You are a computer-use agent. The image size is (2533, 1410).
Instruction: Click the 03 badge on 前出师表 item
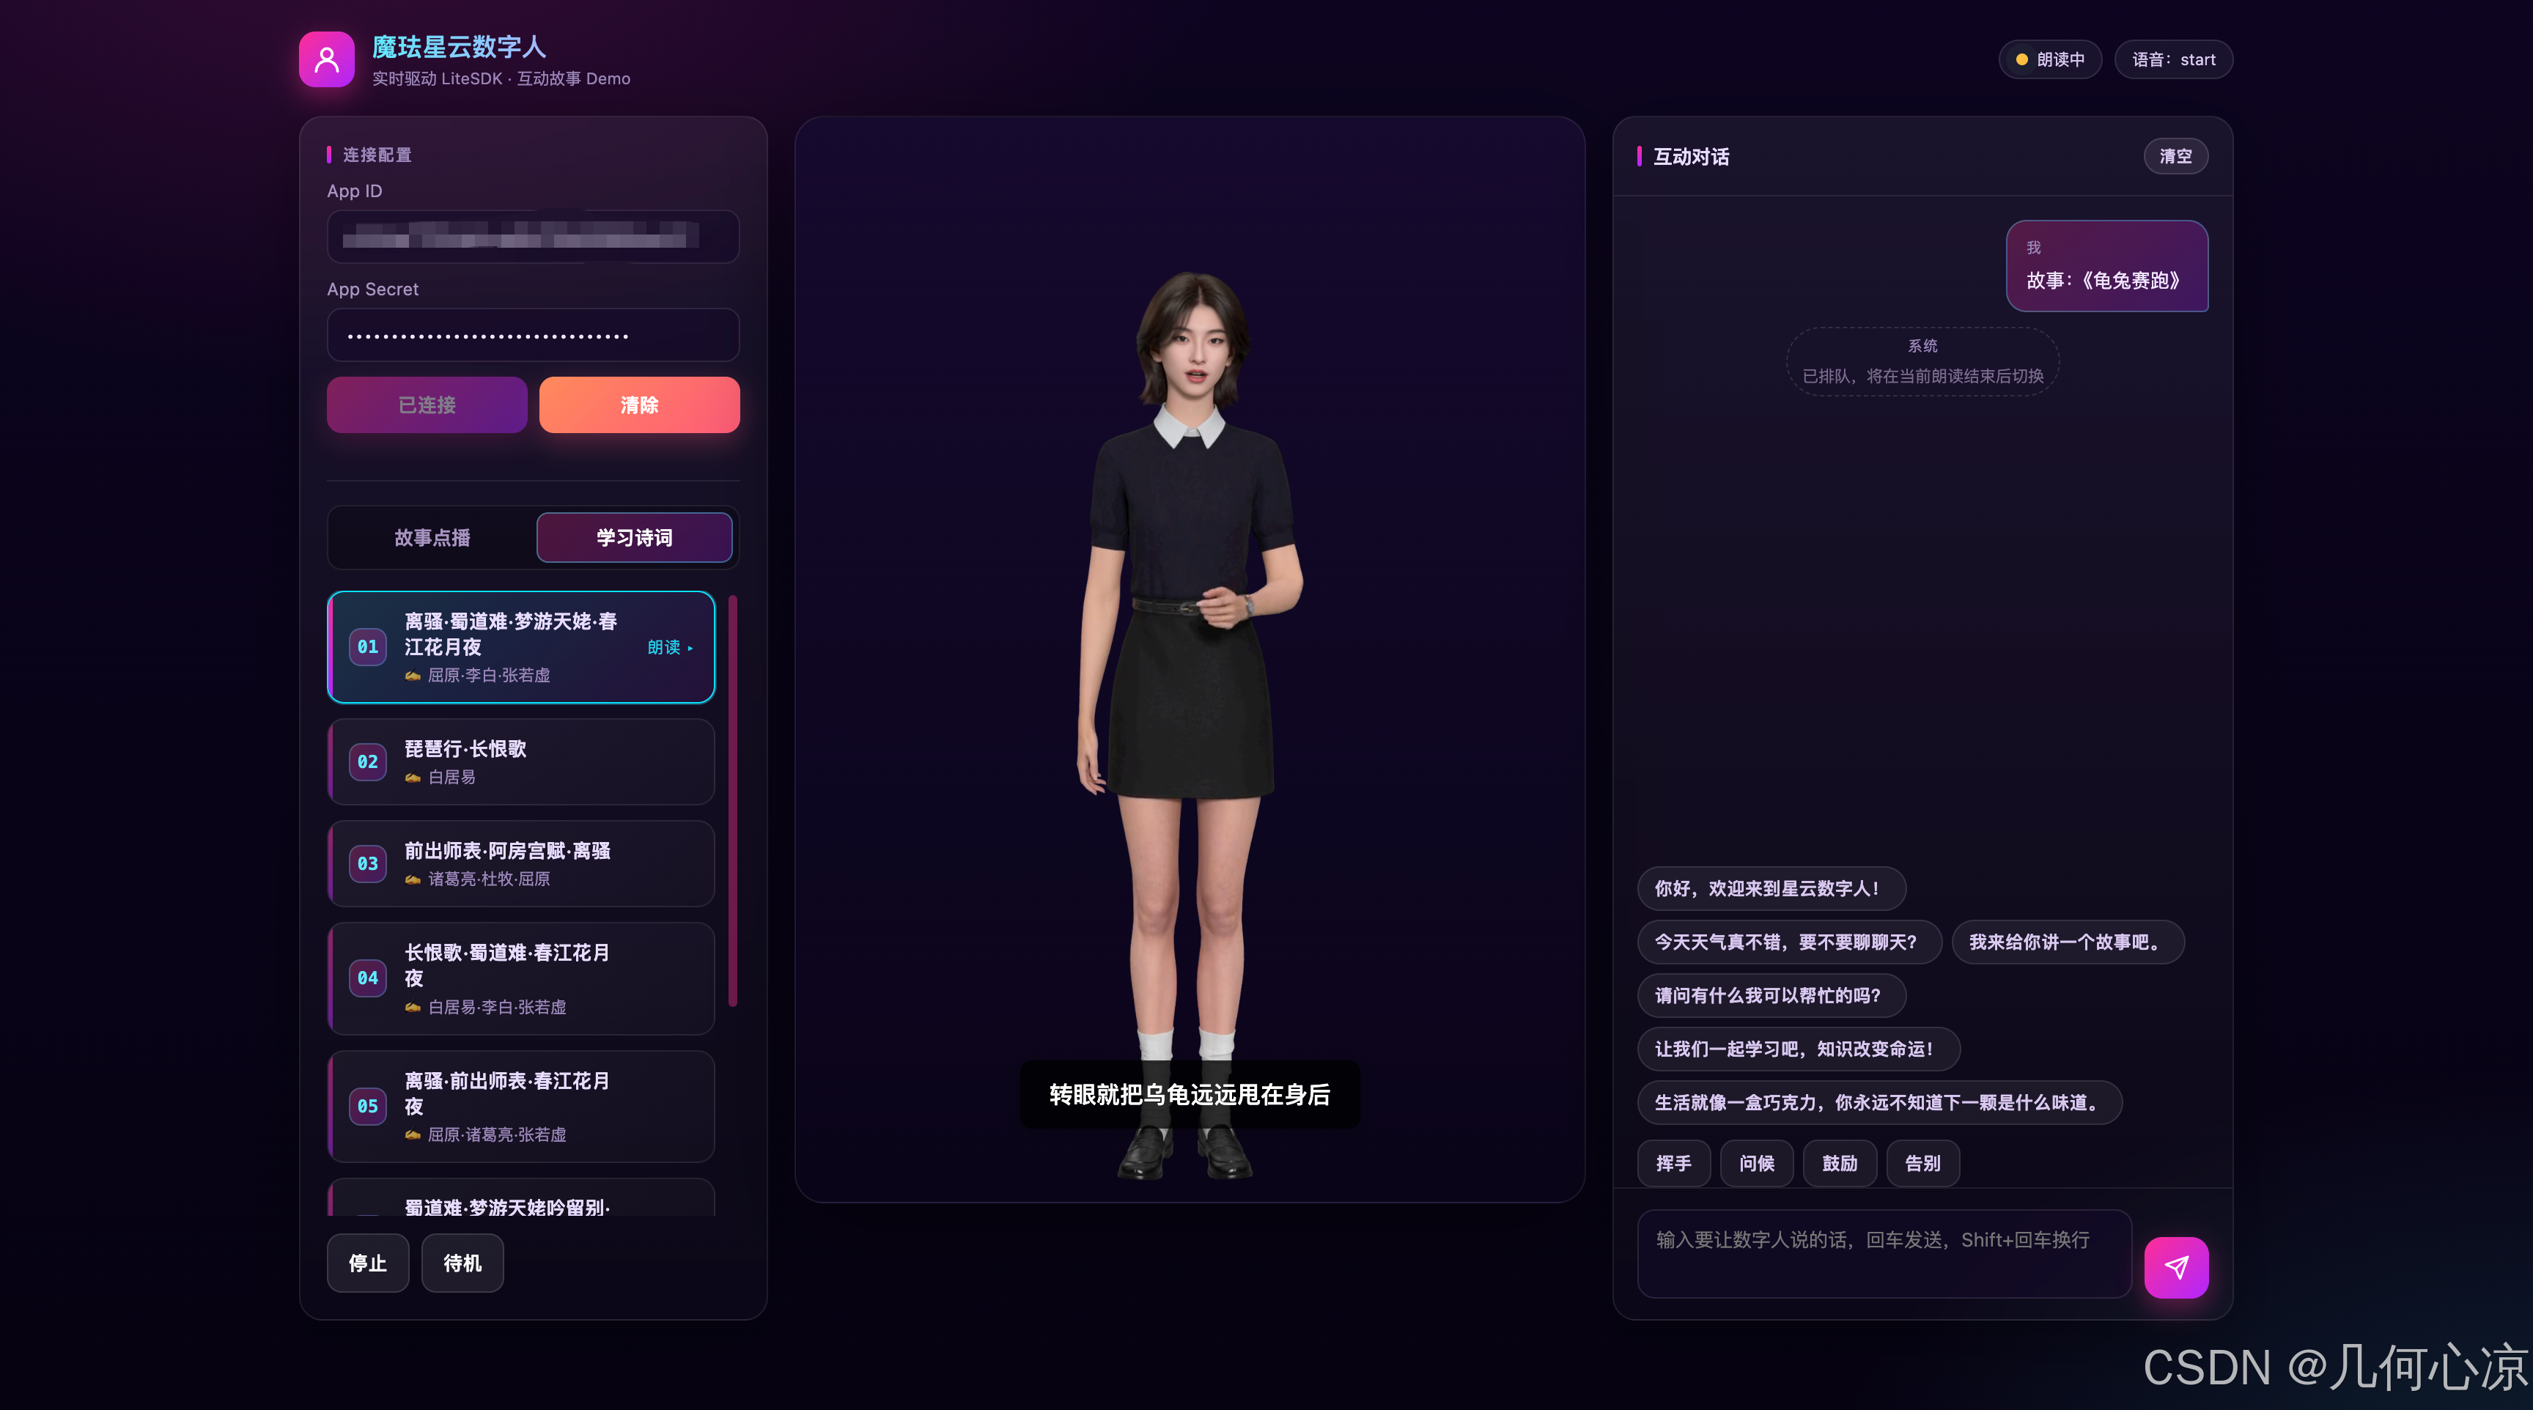368,863
